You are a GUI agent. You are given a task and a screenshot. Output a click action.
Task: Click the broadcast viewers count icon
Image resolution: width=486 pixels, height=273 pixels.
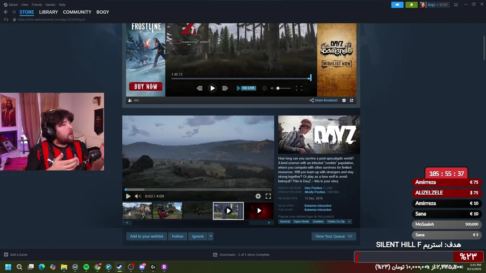(130, 100)
